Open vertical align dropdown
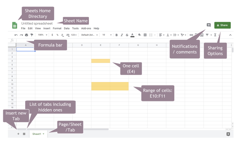238x143 pixels. 169,35
